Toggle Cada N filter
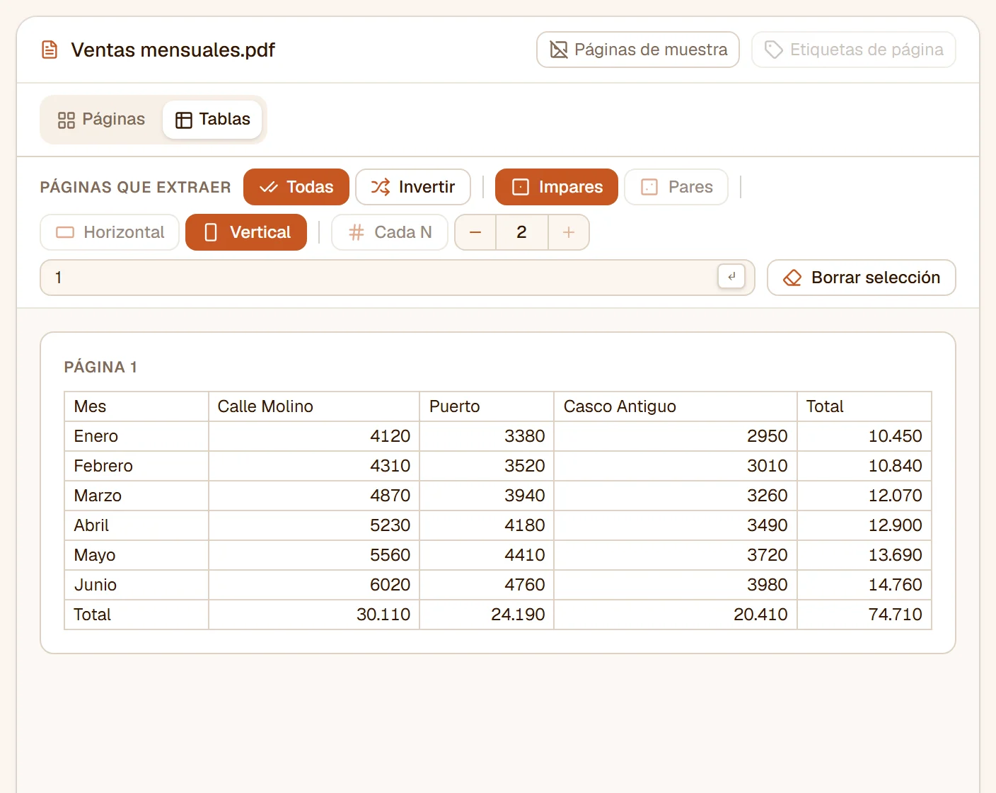This screenshot has width=996, height=793. click(x=390, y=232)
